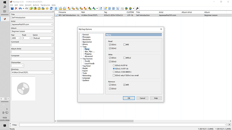Open Options via the wrench icon
The width and height of the screenshot is (232, 130).
[137, 8]
